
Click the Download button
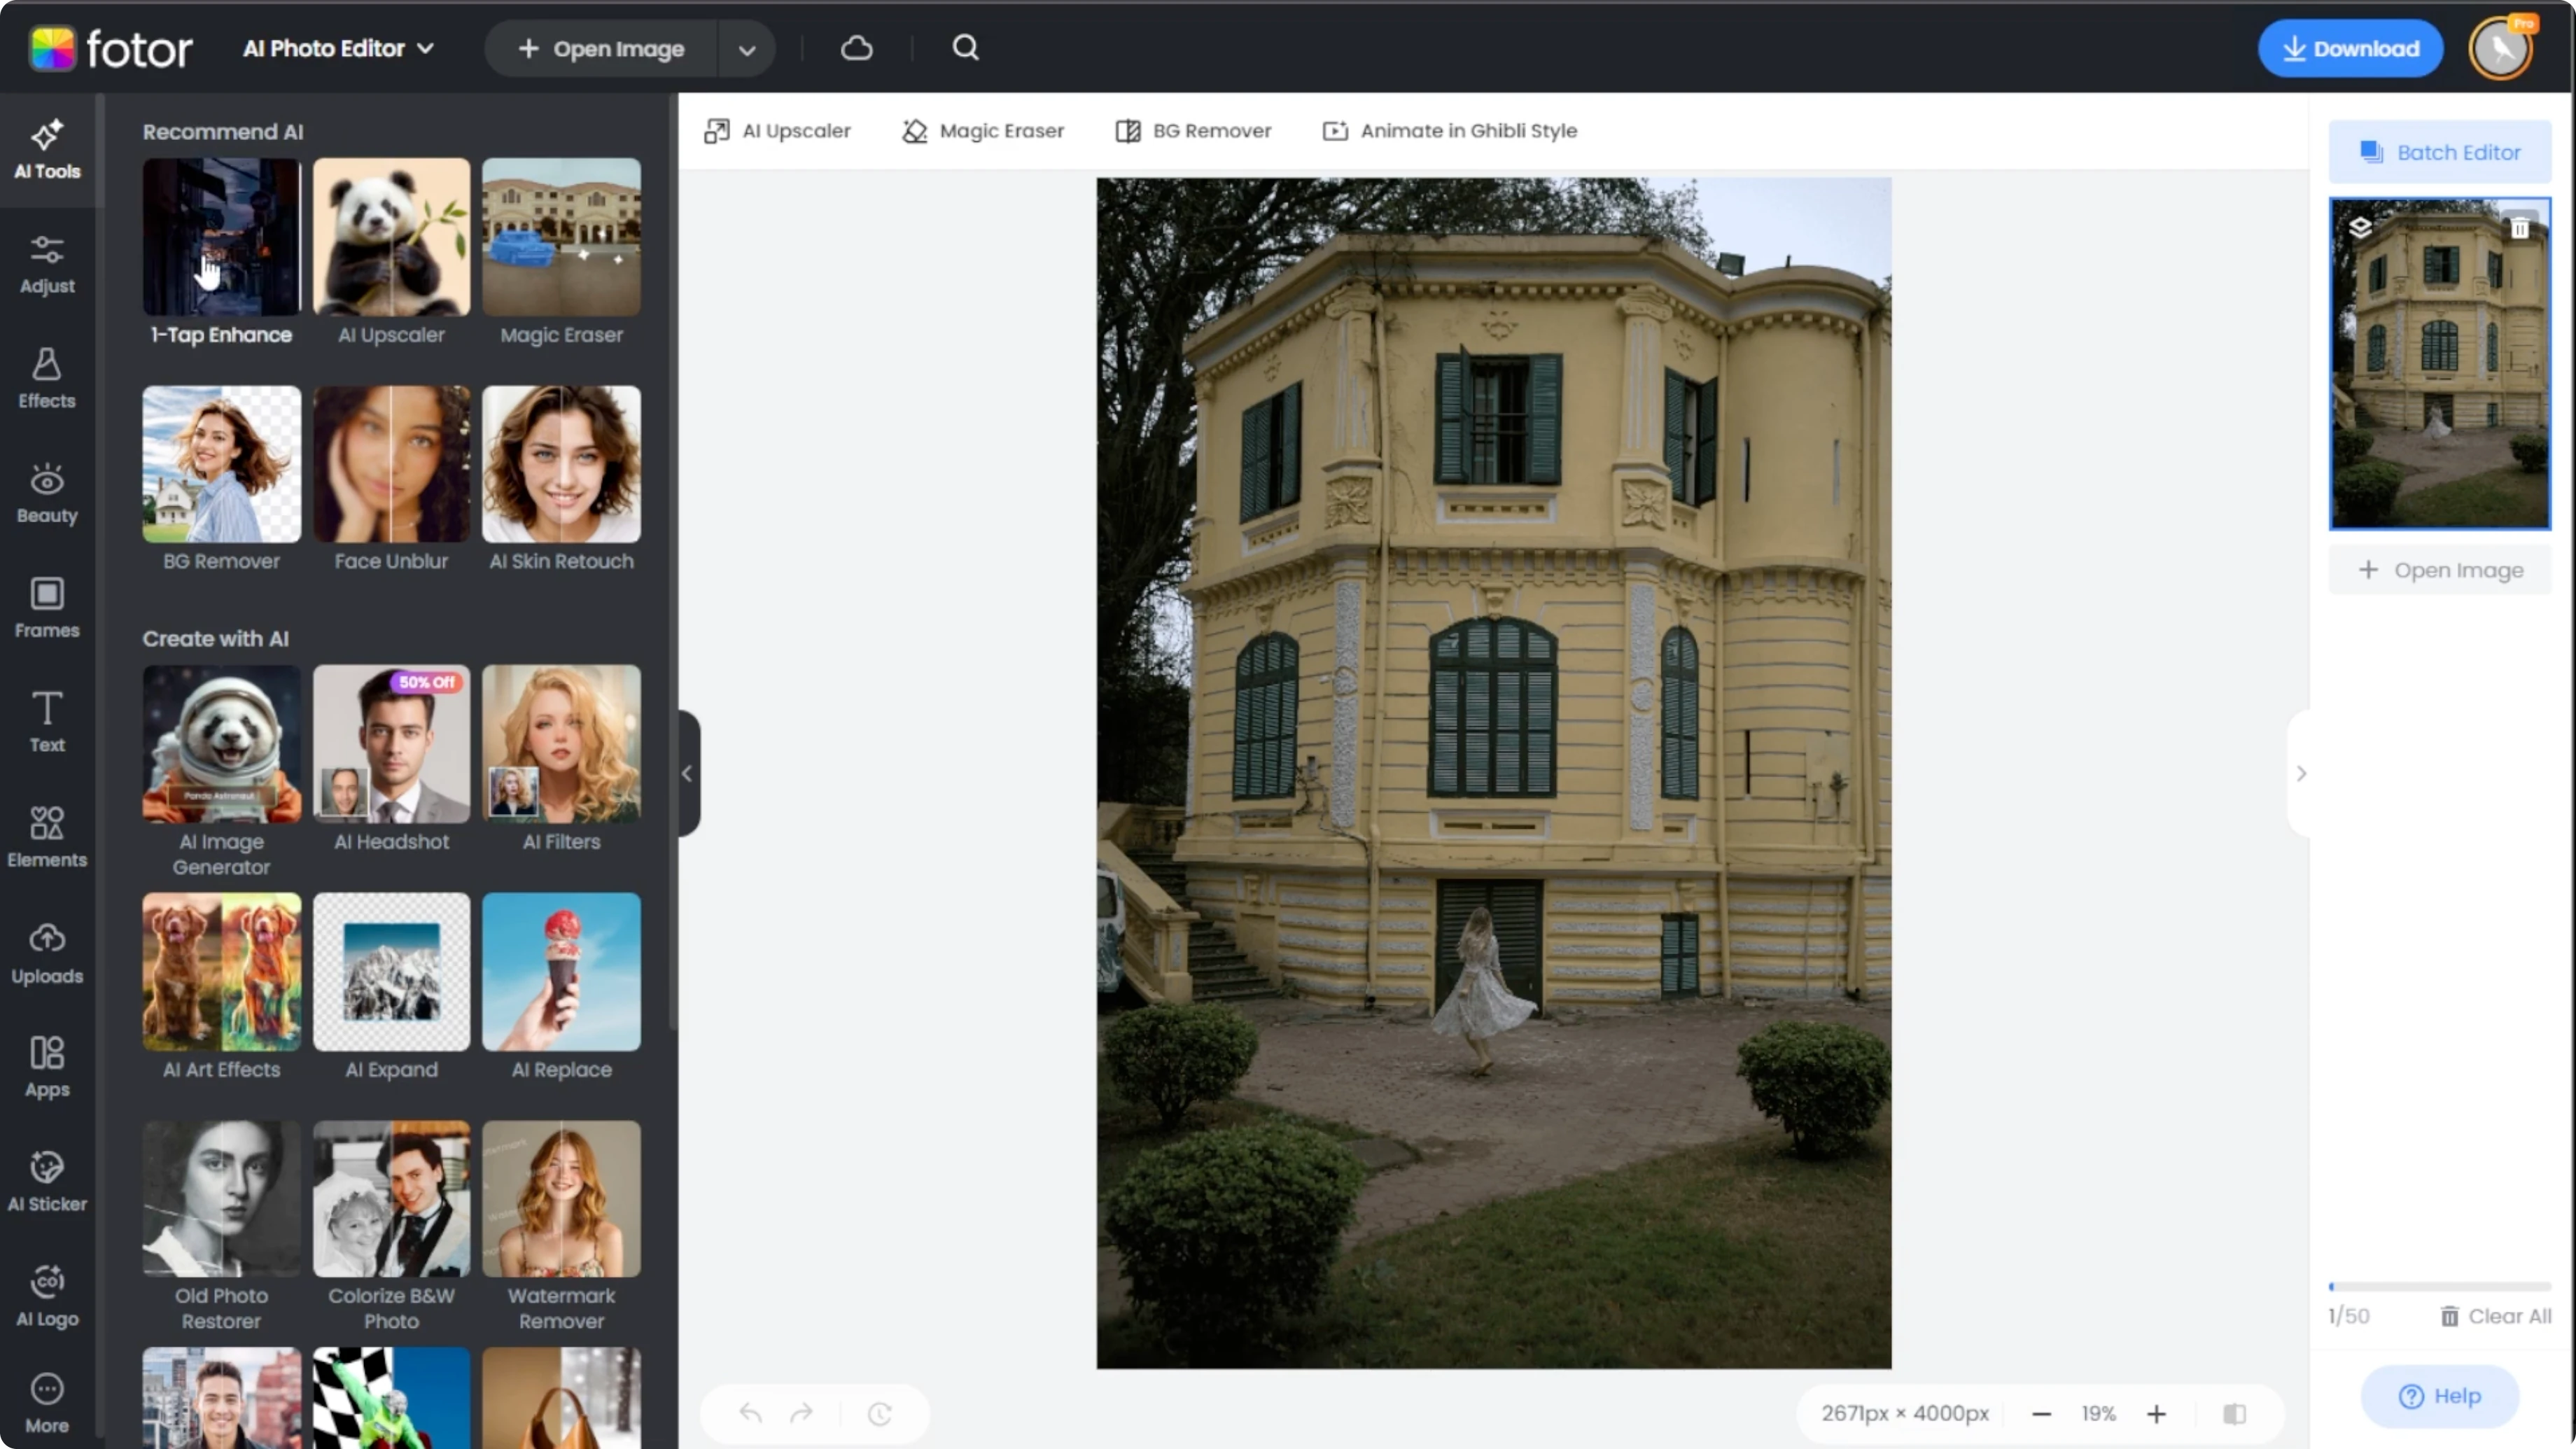2350,48
